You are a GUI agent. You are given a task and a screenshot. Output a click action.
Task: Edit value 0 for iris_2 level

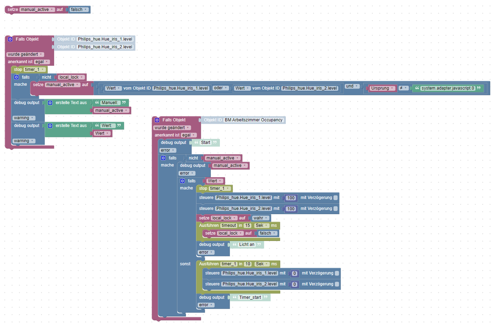click(x=295, y=284)
